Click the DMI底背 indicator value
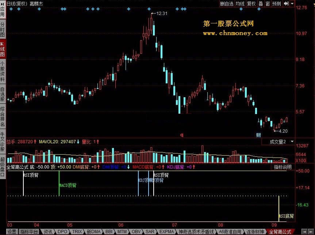315x235 pixels. [x=86, y=167]
